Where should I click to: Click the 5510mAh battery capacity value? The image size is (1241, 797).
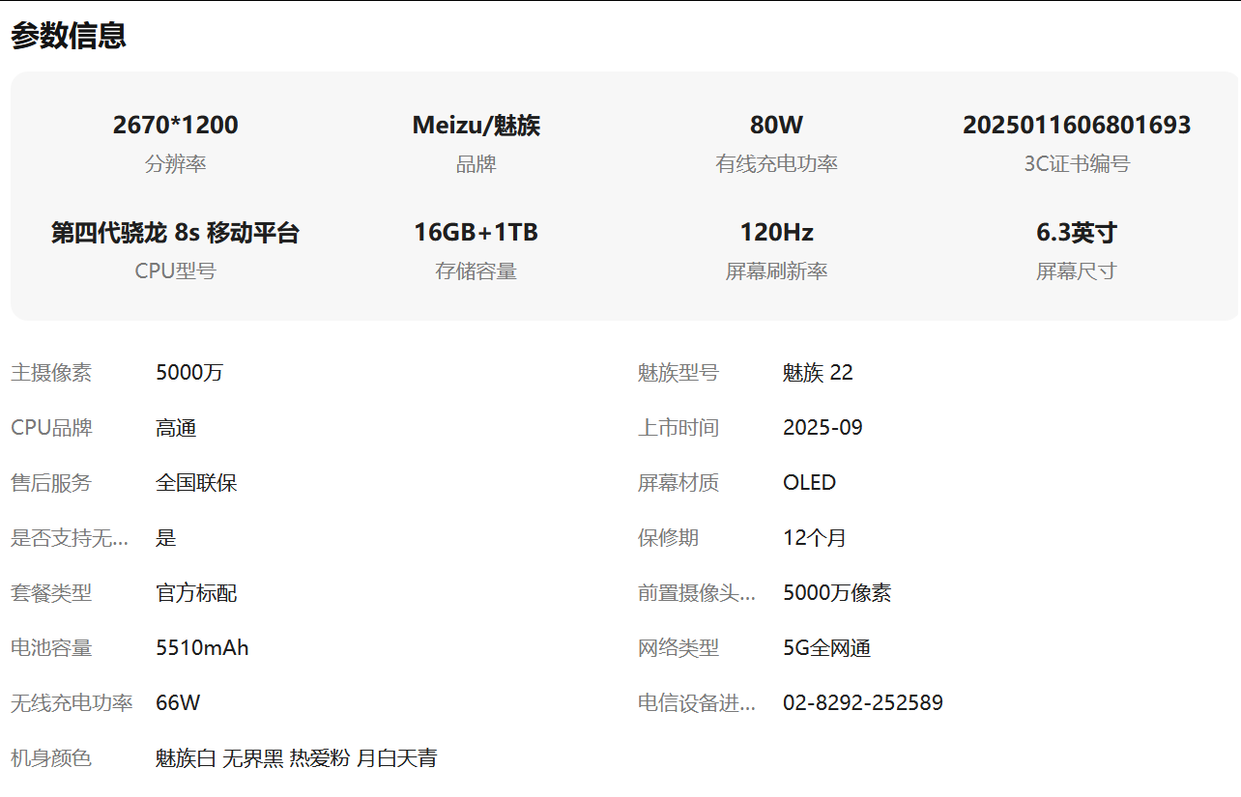[202, 648]
